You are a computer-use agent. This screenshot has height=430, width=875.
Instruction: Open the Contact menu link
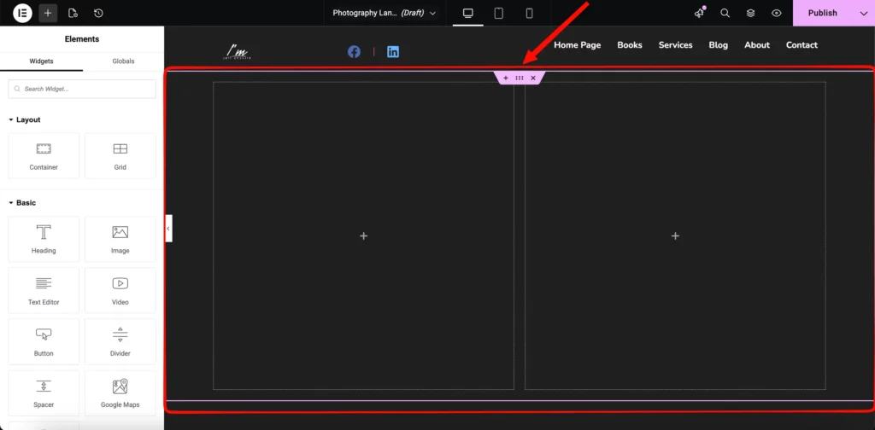802,45
